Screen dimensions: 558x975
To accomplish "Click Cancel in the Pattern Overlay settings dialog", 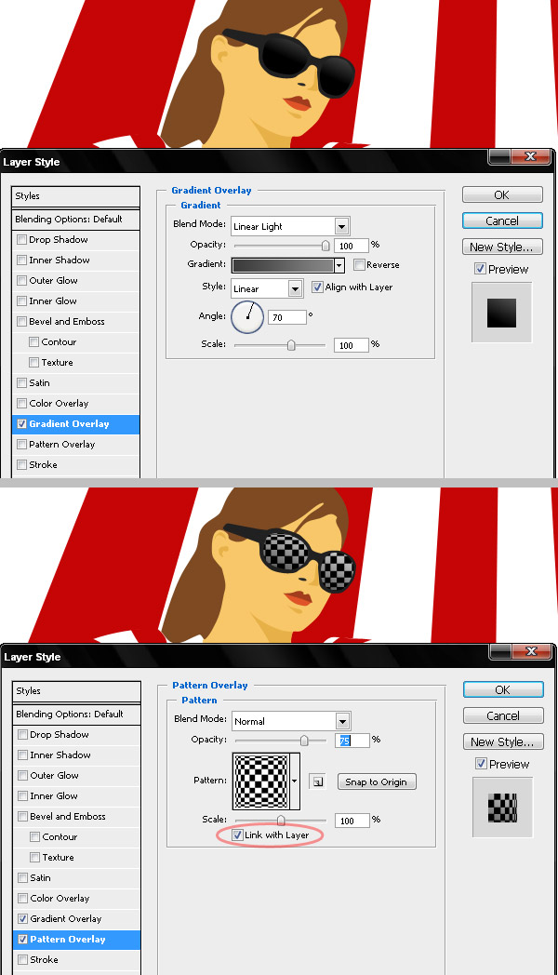I will pyautogui.click(x=503, y=715).
